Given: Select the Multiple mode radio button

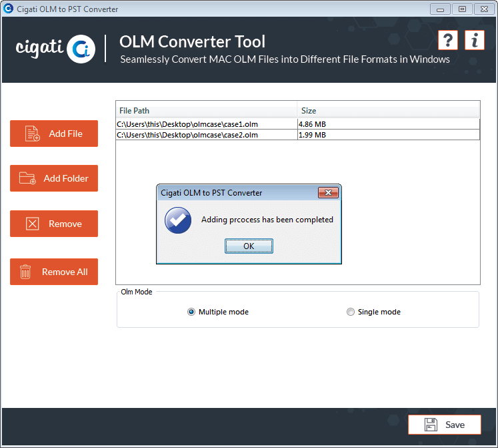Looking at the screenshot, I should [191, 312].
